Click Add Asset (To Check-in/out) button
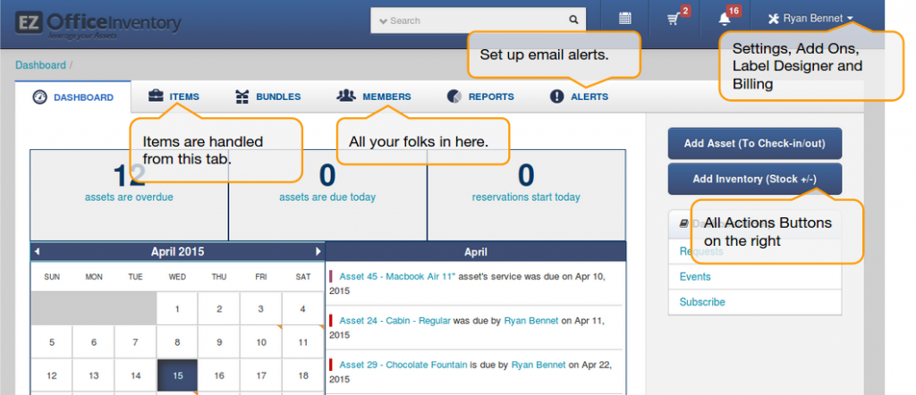This screenshot has width=916, height=395. (755, 143)
